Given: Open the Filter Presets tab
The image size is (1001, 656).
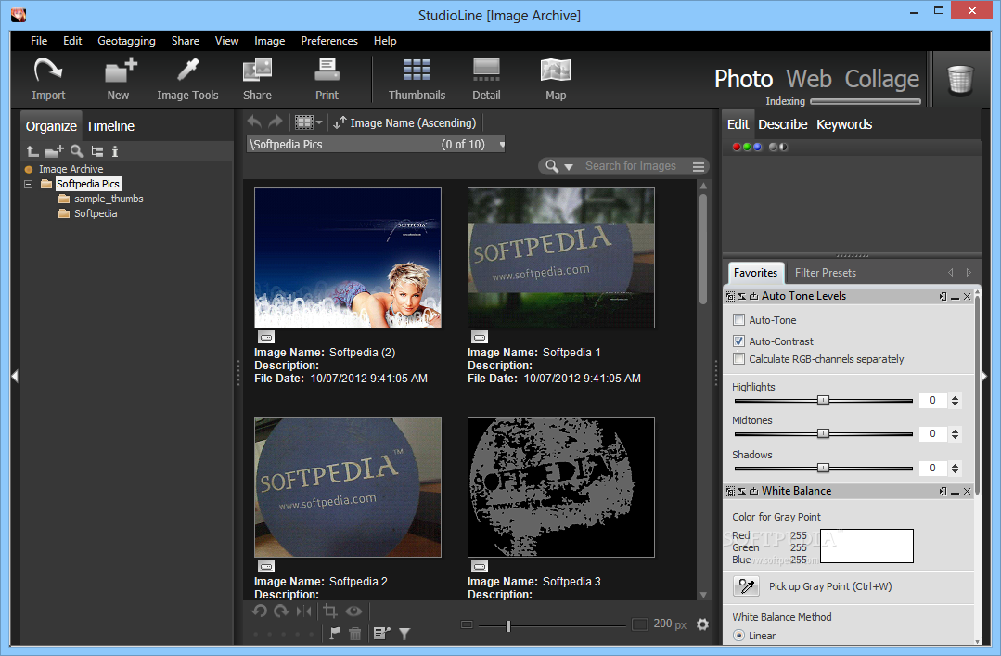Looking at the screenshot, I should point(826,273).
